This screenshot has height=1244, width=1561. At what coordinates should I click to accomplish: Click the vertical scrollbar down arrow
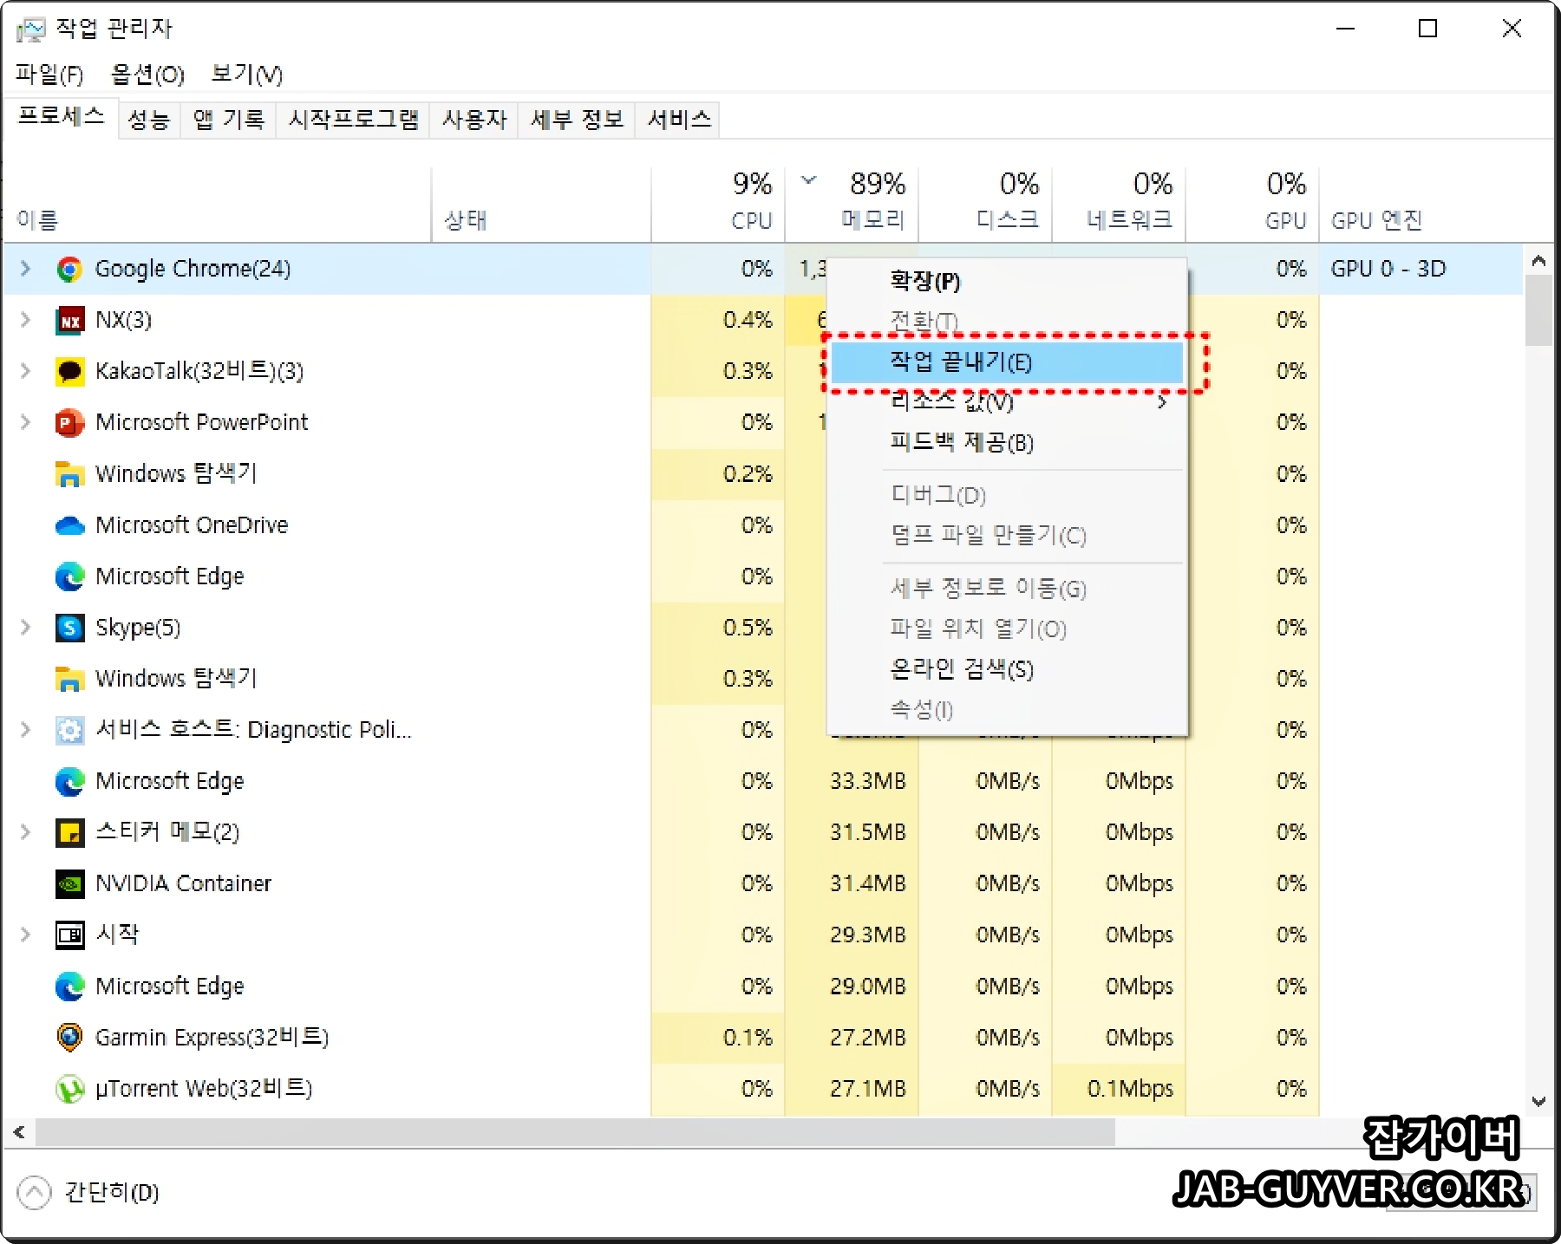[1539, 1102]
